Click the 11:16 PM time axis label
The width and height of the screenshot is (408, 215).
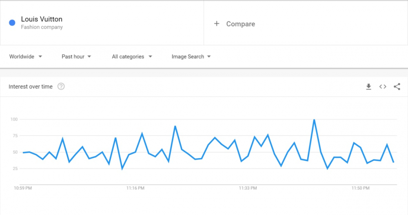(135, 188)
